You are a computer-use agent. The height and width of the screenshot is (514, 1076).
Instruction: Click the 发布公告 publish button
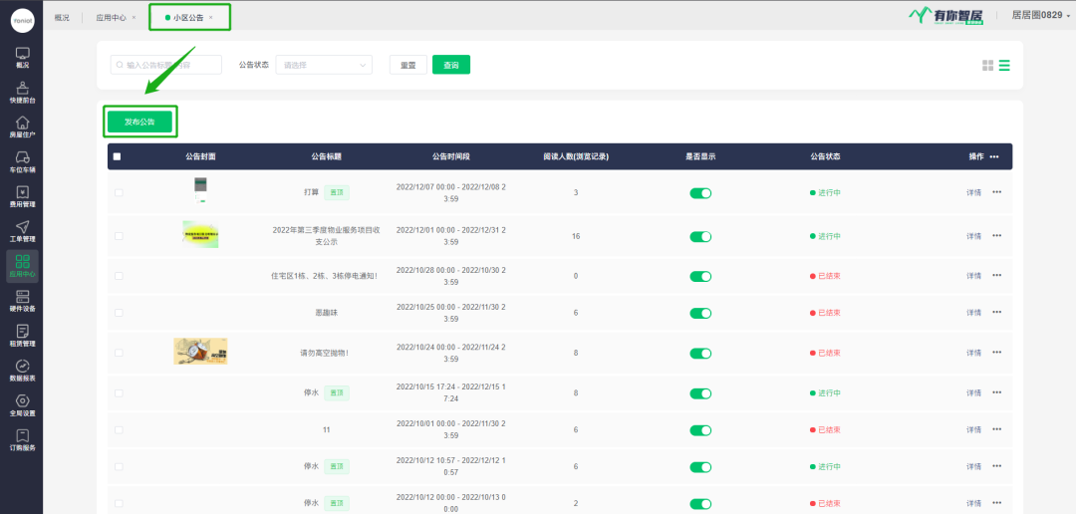[x=139, y=122]
